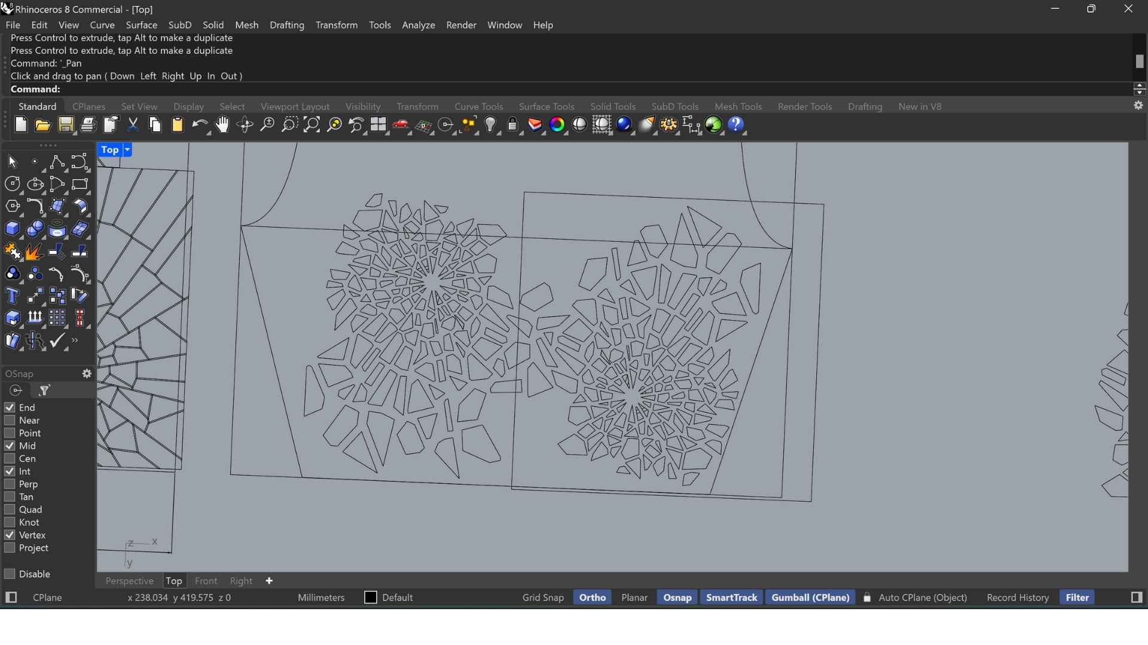
Task: Toggle the Int osnap checkbox
Action: (10, 472)
